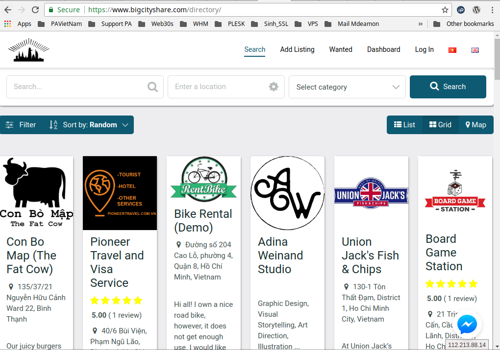Click Union Jack's address 130-1 Tôn Thất Đạm
The image size is (500, 350).
click(x=371, y=303)
